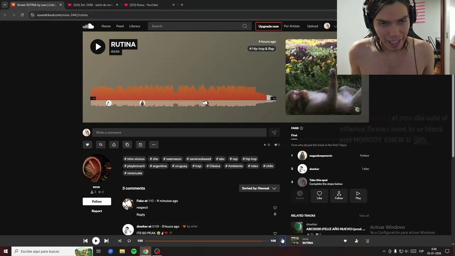Click the Fans info icon
The width and height of the screenshot is (455, 256).
pyautogui.click(x=301, y=128)
